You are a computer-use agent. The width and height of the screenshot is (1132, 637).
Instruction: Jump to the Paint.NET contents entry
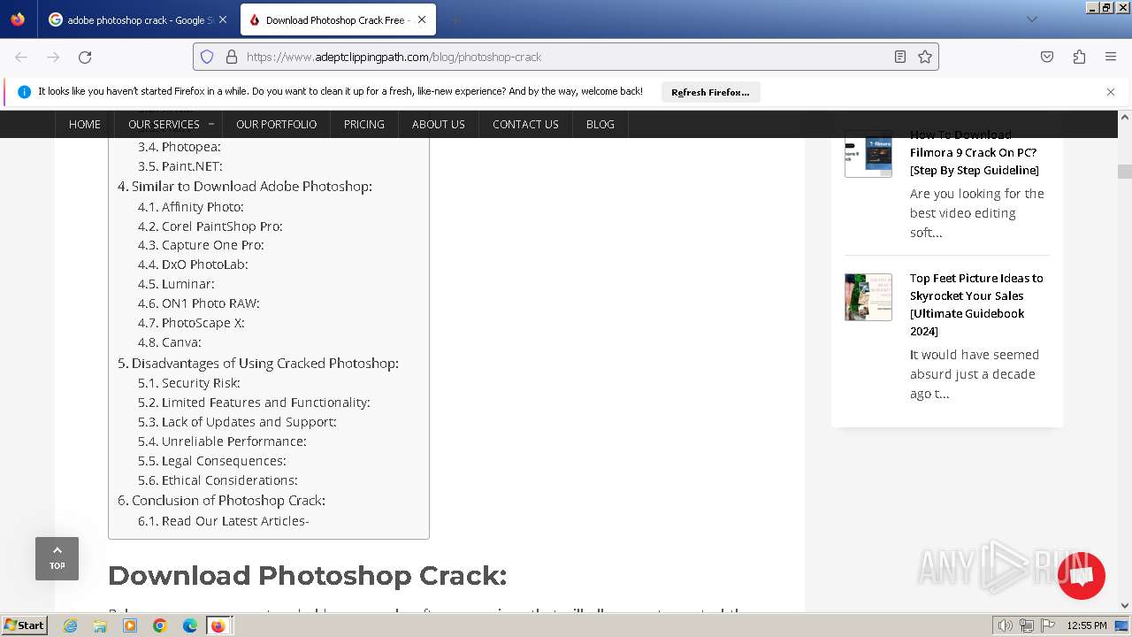tap(180, 166)
